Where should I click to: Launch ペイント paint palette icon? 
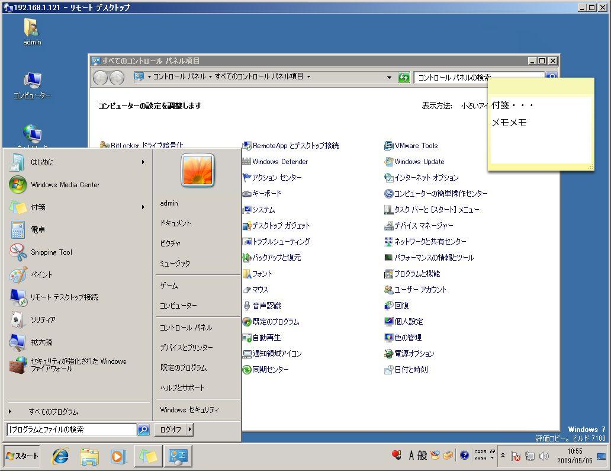click(x=18, y=275)
